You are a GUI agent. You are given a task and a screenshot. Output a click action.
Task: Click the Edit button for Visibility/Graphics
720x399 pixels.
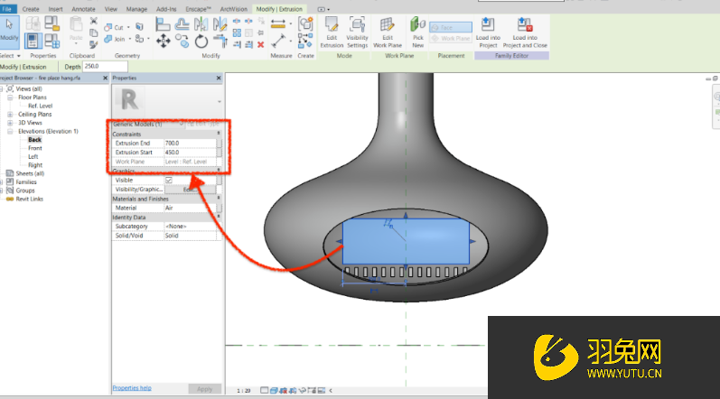click(191, 190)
